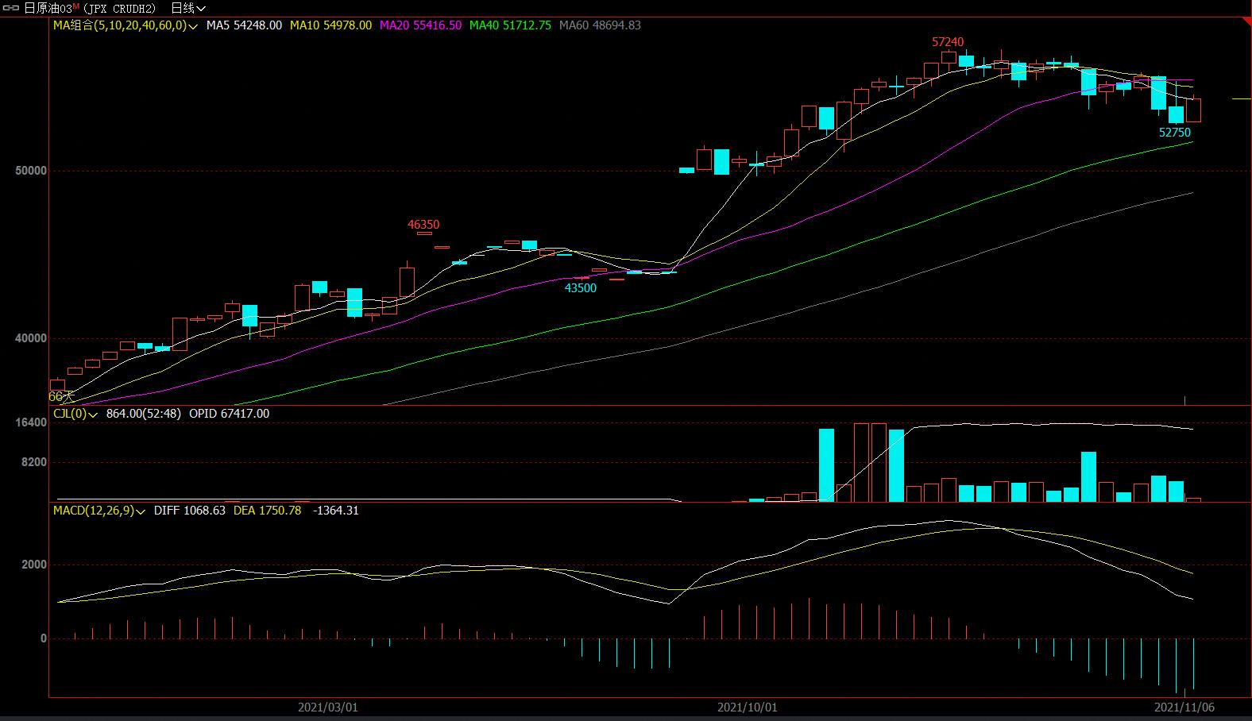Click the 2021/11/06 date marker
The width and height of the screenshot is (1252, 721).
tap(1184, 707)
